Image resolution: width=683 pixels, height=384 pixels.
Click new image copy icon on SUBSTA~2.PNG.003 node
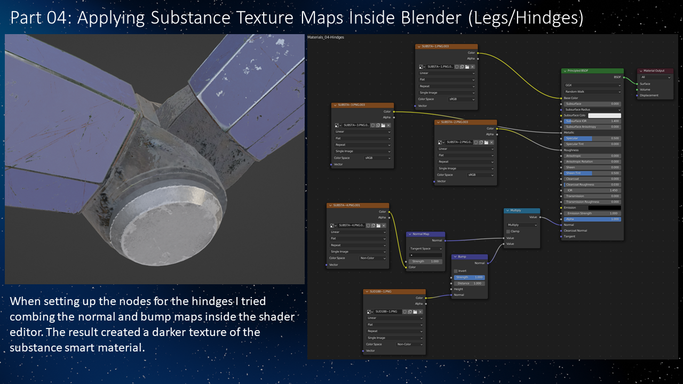481,142
